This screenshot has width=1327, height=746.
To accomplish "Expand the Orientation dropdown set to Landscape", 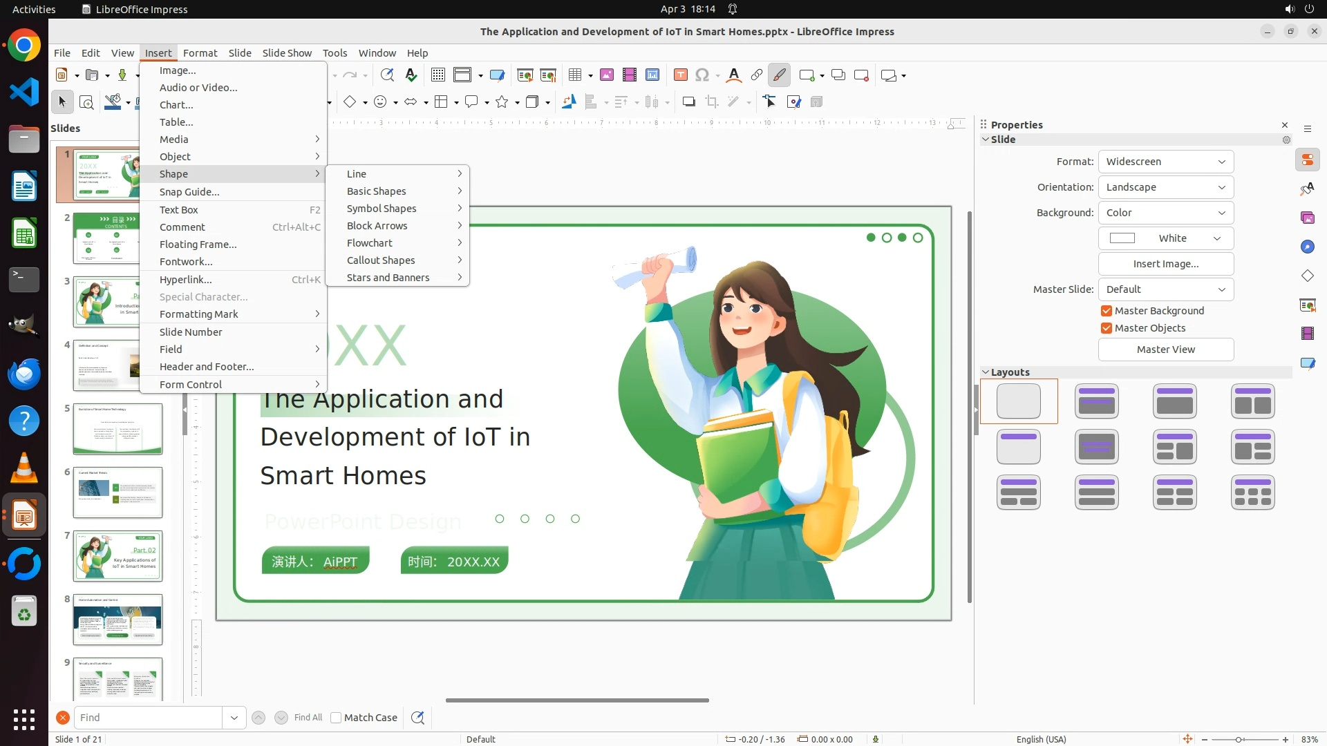I will [1165, 187].
